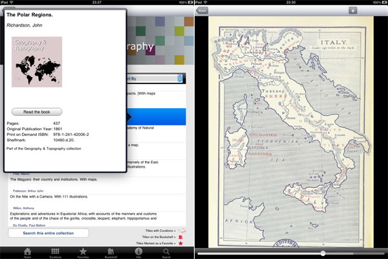Go to the Favorites tab
The width and height of the screenshot is (388, 259).
83,253
